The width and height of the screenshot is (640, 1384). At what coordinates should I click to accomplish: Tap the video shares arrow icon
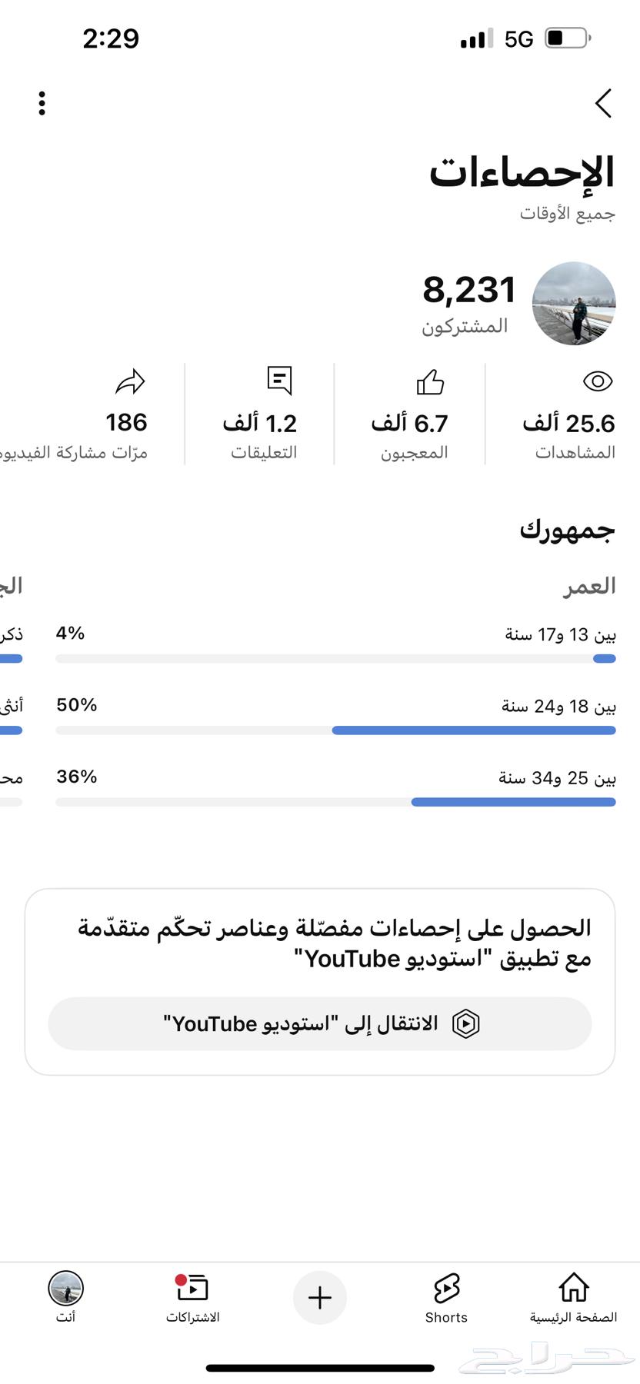pyautogui.click(x=129, y=381)
